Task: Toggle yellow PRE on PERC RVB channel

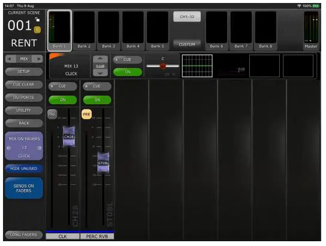Action: (x=86, y=114)
